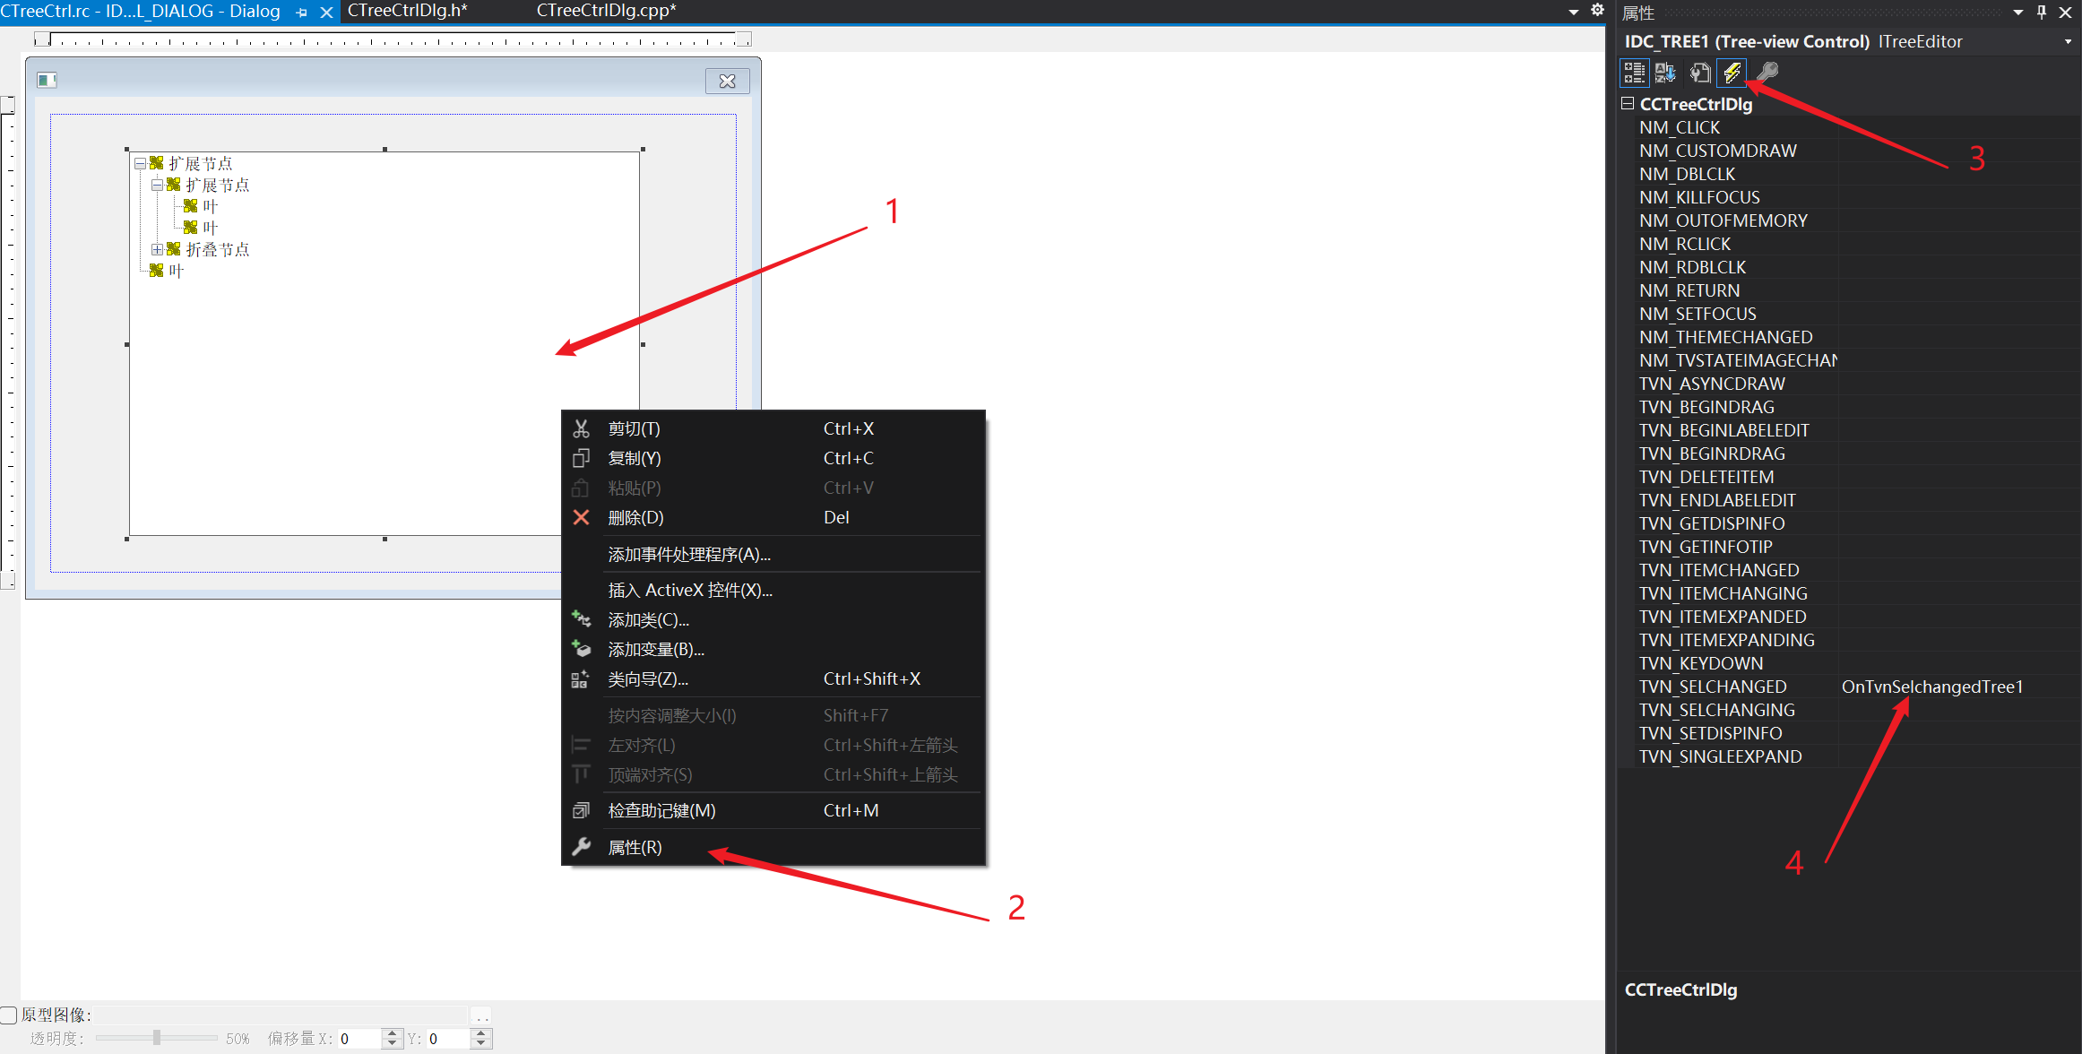The image size is (2082, 1054).
Task: Click the 透明度 slider thumb
Action: (x=157, y=1038)
